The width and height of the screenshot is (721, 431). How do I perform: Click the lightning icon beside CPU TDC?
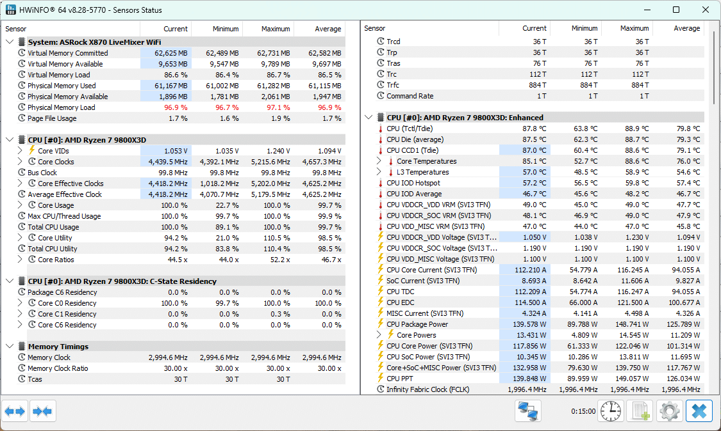380,291
